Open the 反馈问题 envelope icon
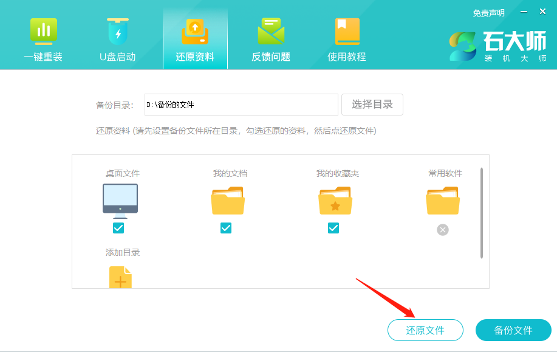 (270, 32)
